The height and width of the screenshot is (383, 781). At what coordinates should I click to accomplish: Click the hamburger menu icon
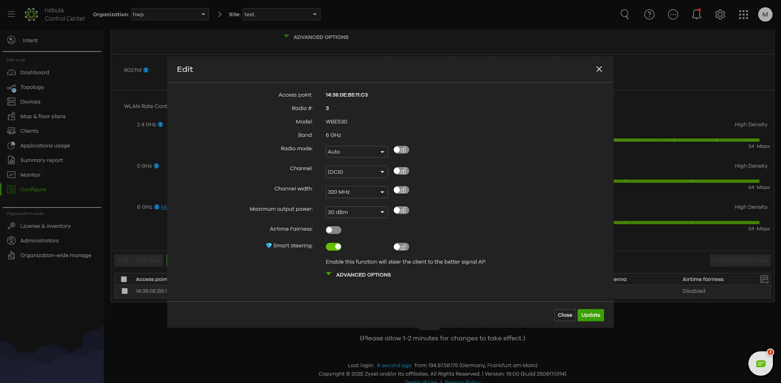[x=11, y=14]
